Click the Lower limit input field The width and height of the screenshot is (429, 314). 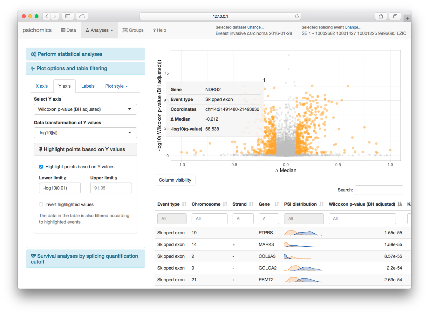tap(60, 188)
